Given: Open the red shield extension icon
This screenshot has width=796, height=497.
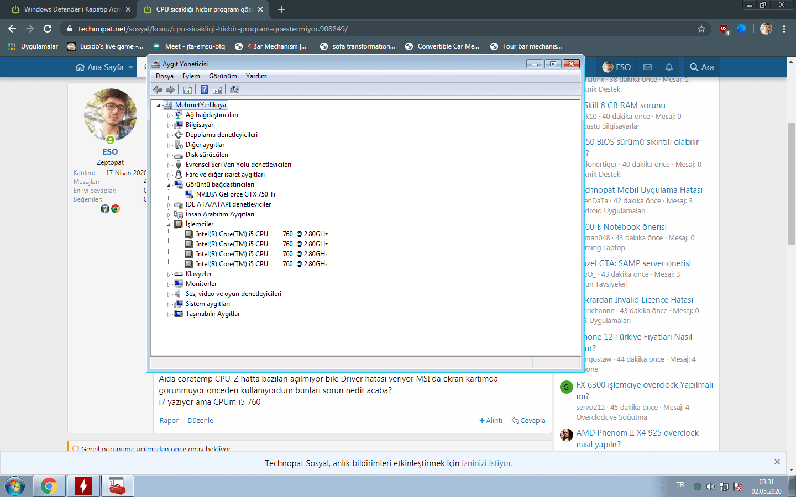Looking at the screenshot, I should click(724, 29).
